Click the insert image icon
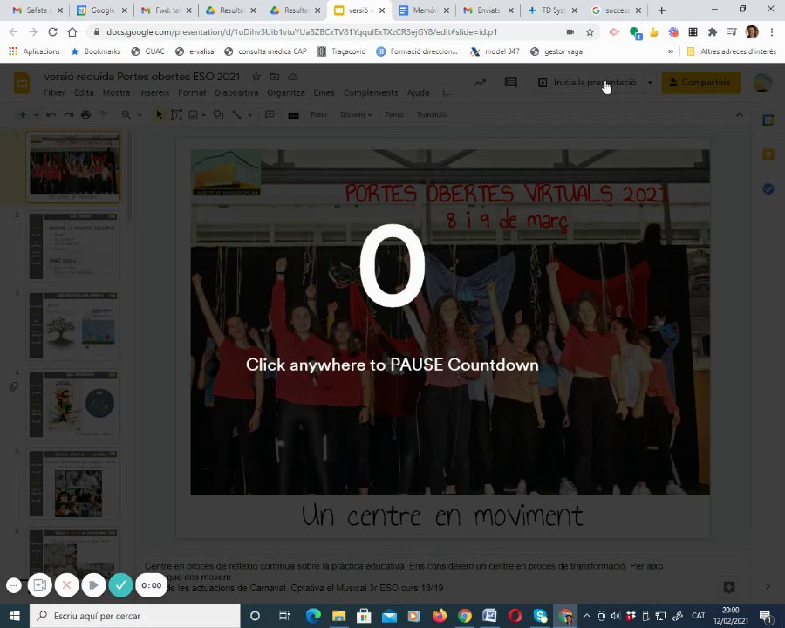785x628 pixels. (x=194, y=114)
